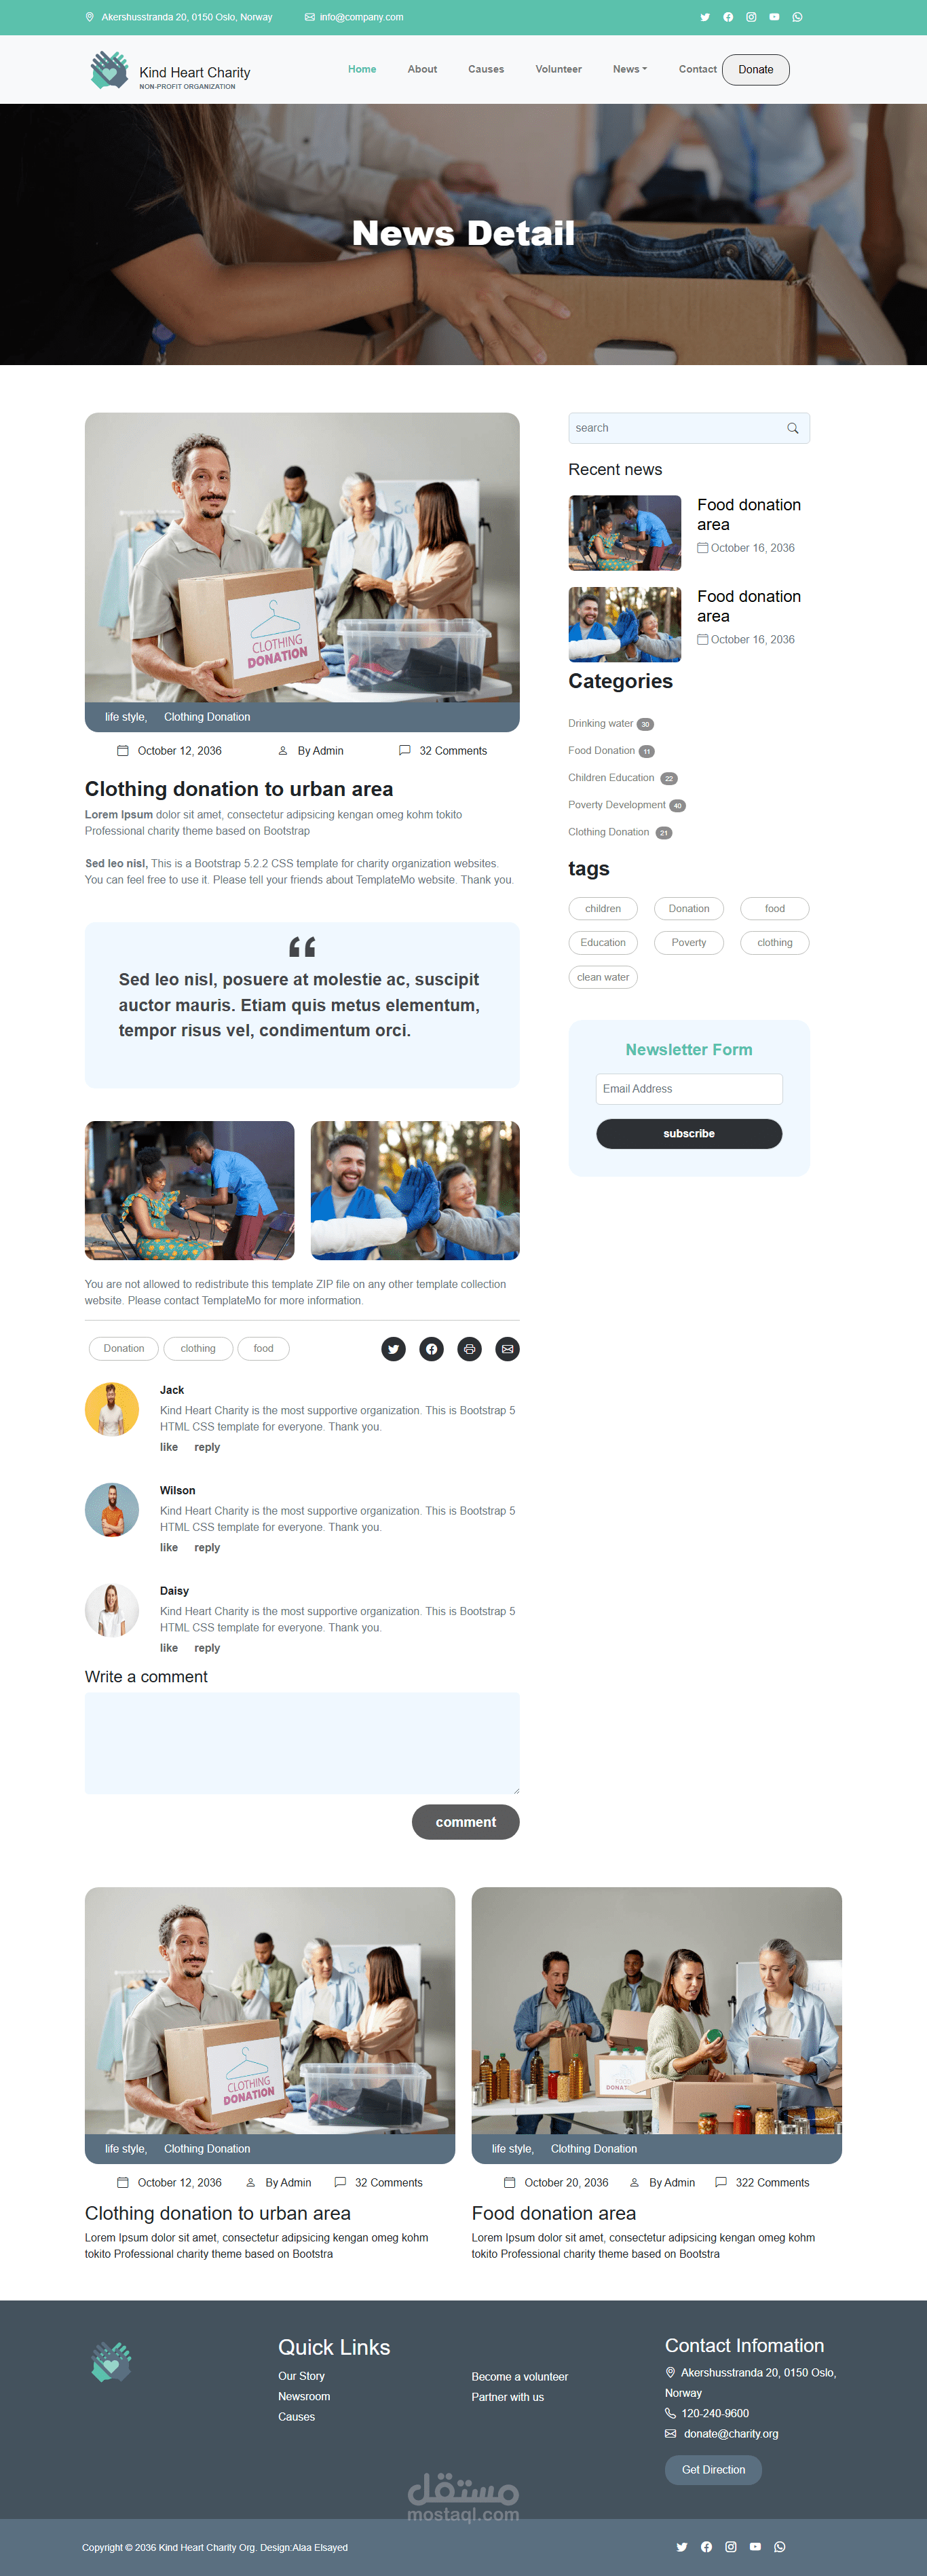Select the clean water tag
Image resolution: width=927 pixels, height=2576 pixels.
(x=603, y=977)
